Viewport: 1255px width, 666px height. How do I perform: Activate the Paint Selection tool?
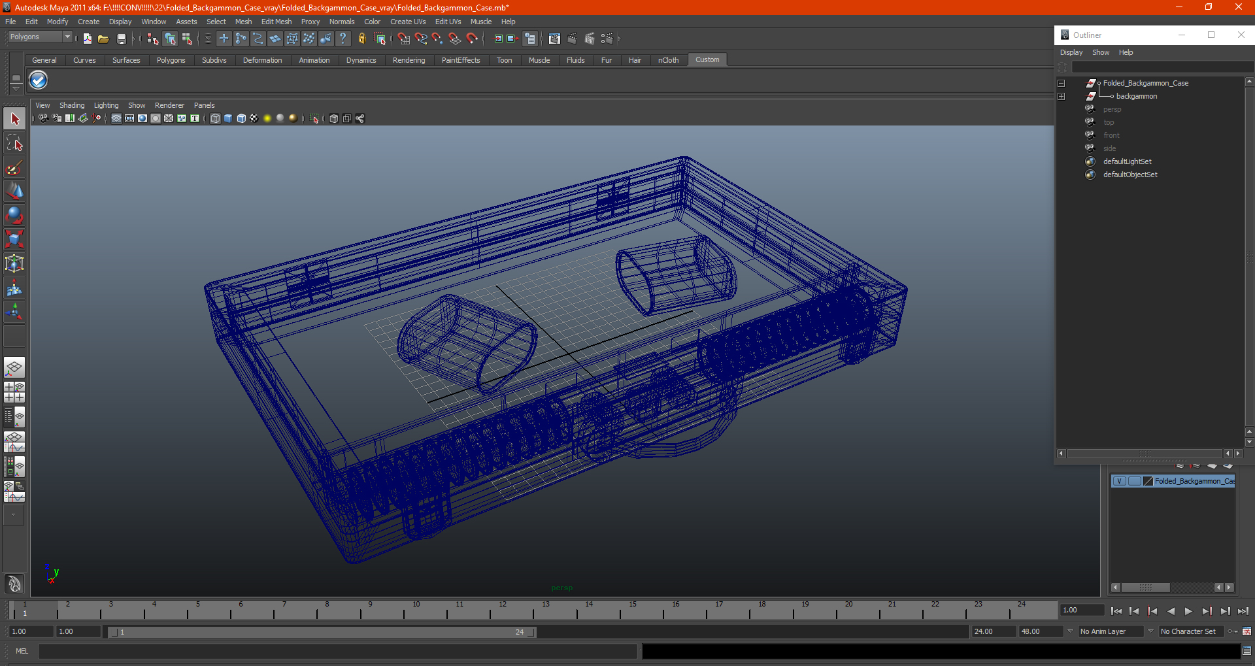point(14,167)
